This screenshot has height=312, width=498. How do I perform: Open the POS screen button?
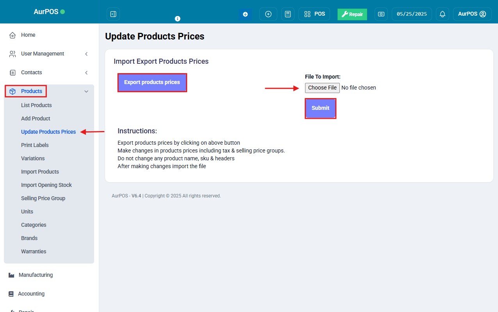coord(314,14)
